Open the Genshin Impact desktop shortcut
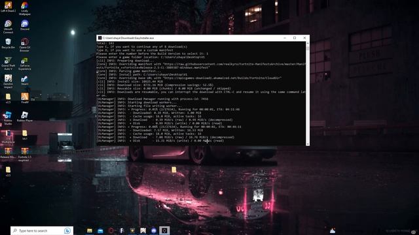The height and width of the screenshot is (235, 419). pyautogui.click(x=8, y=81)
